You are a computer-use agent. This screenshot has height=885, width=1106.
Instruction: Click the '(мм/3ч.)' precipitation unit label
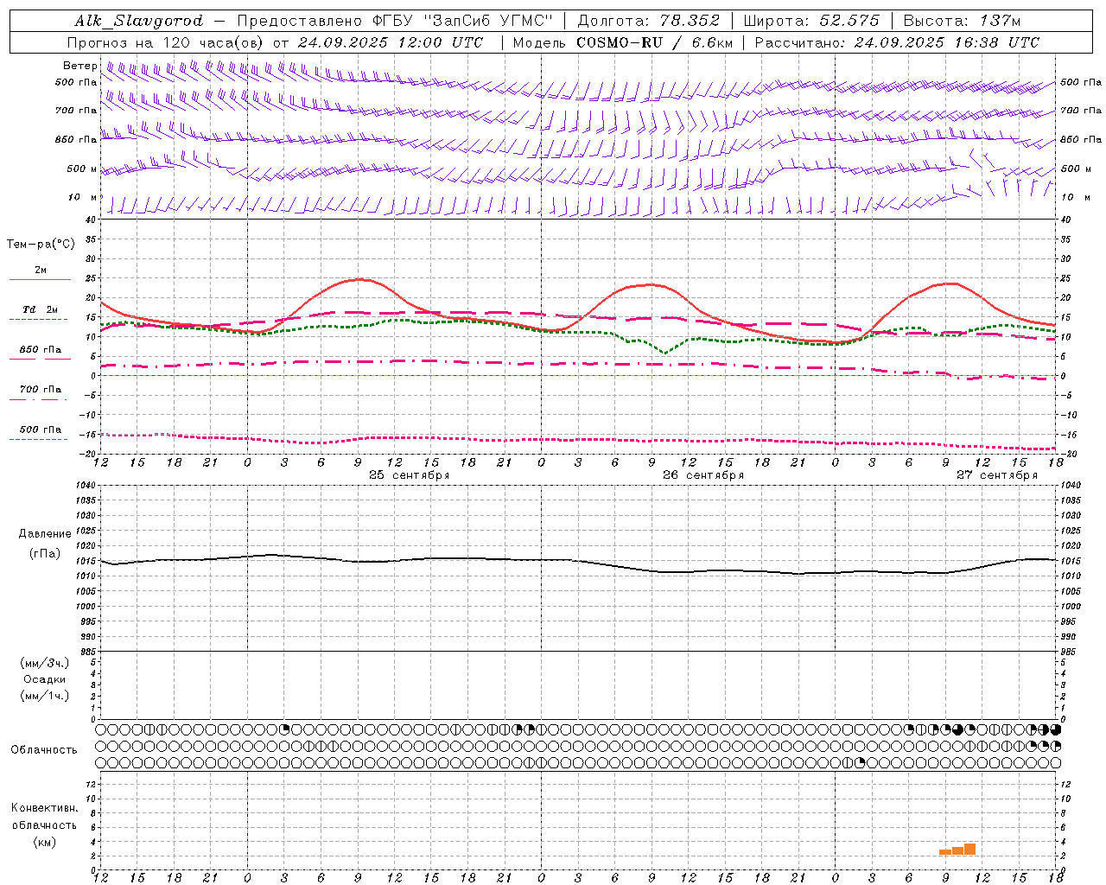(45, 663)
